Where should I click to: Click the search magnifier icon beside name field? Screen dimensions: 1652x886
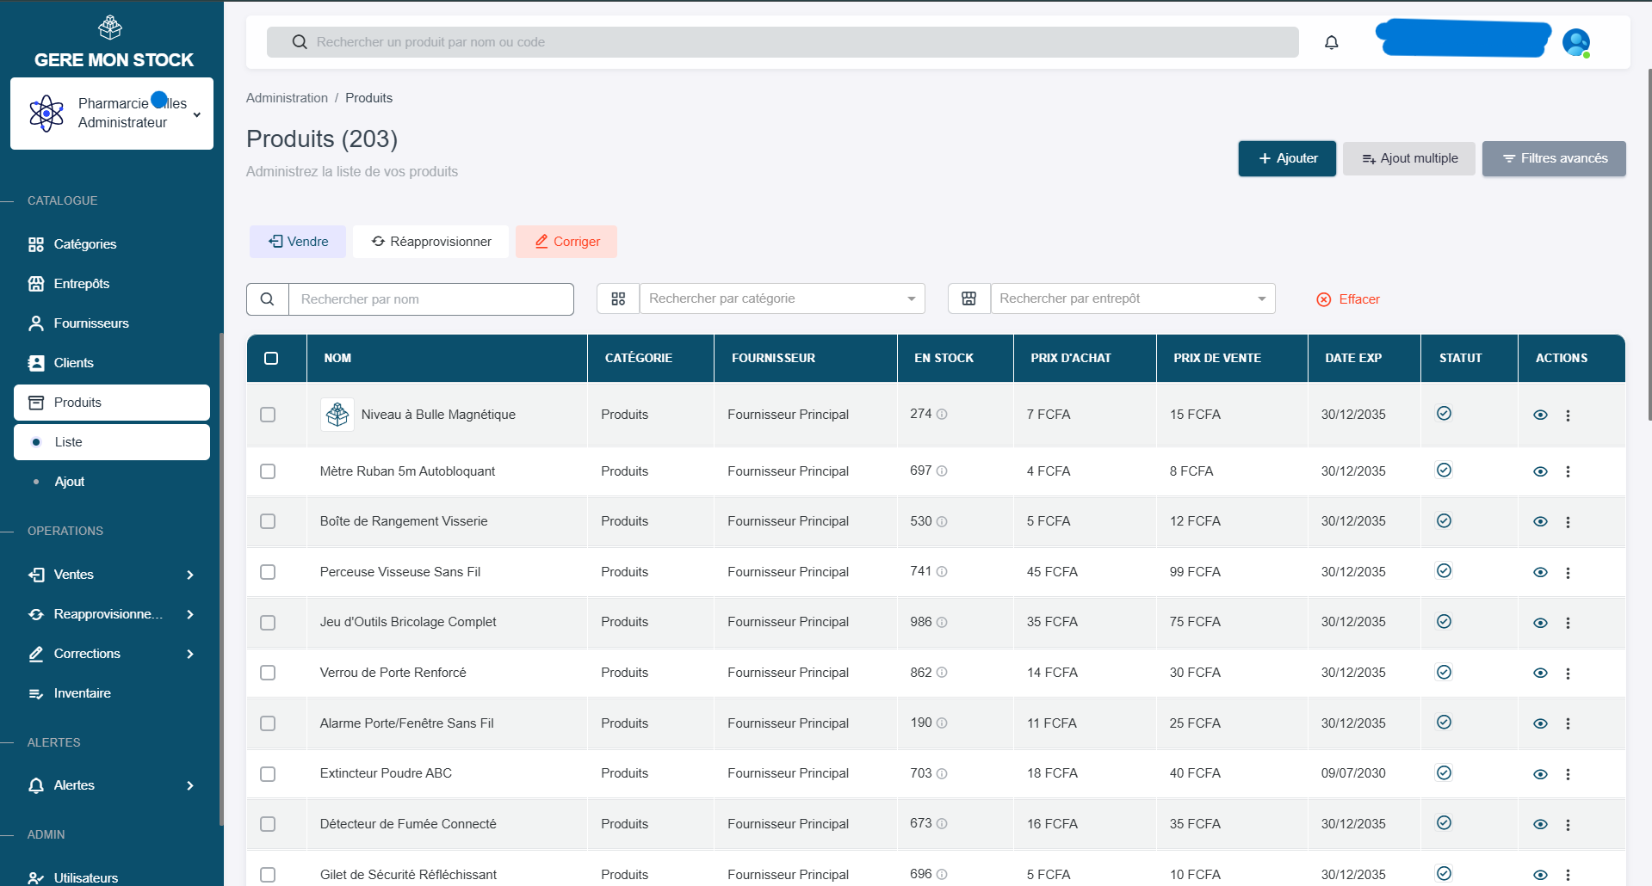(268, 299)
